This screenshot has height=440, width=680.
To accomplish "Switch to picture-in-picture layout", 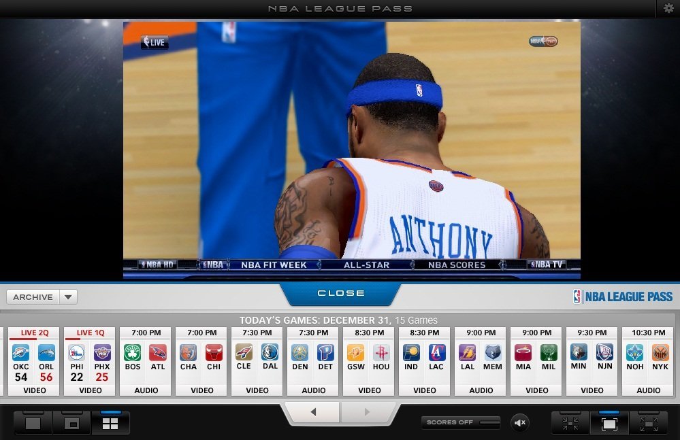I will point(71,423).
